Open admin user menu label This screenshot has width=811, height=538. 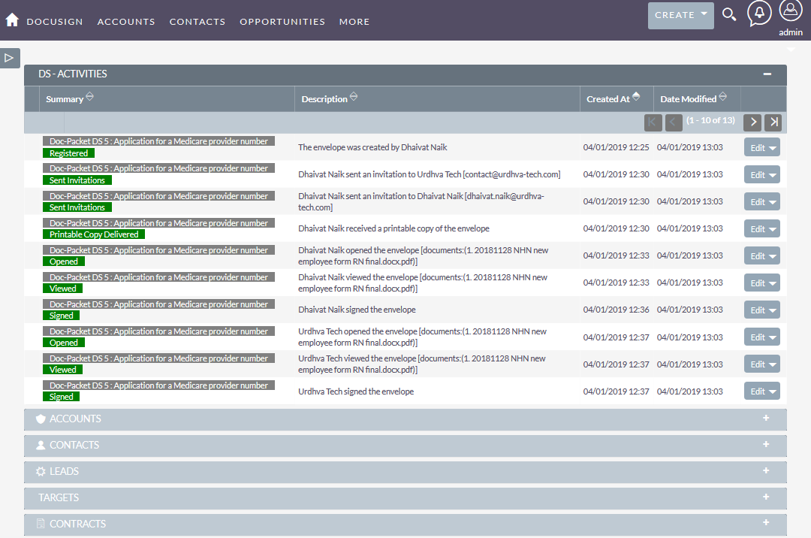[790, 32]
